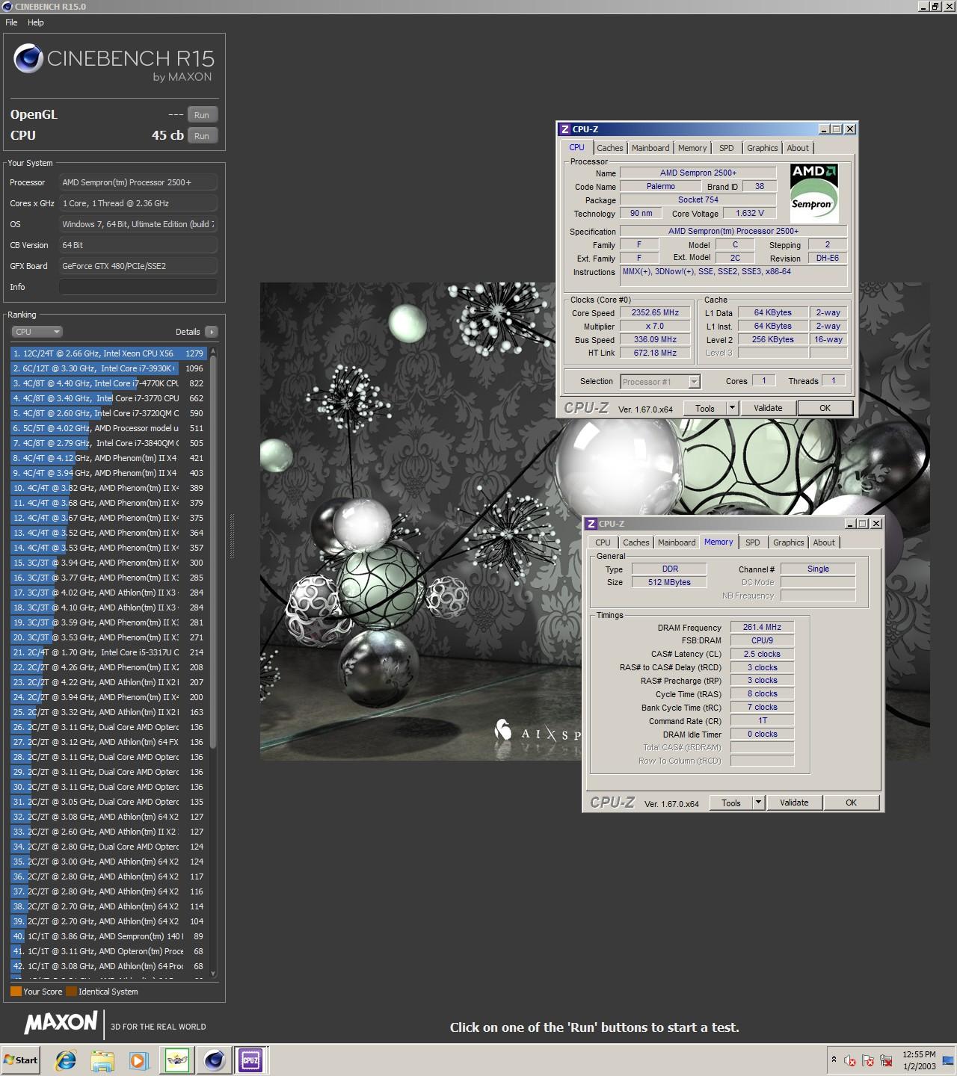Open Internet Explorer from taskbar
The image size is (957, 1076).
point(66,1060)
